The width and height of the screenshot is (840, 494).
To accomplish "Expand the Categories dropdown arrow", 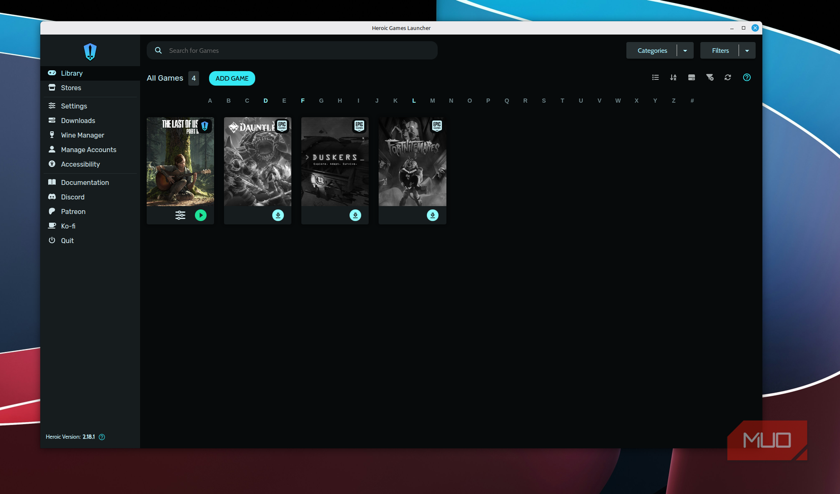I will (685, 50).
